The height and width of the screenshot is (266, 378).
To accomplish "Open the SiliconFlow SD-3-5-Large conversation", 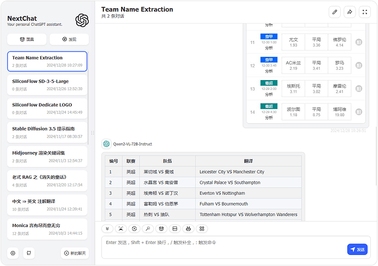I will point(47,85).
